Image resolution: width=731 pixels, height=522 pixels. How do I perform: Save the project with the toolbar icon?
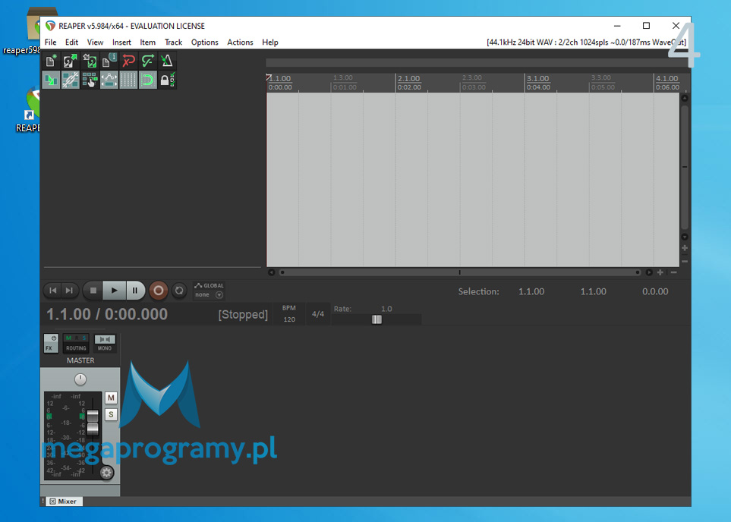click(x=90, y=61)
